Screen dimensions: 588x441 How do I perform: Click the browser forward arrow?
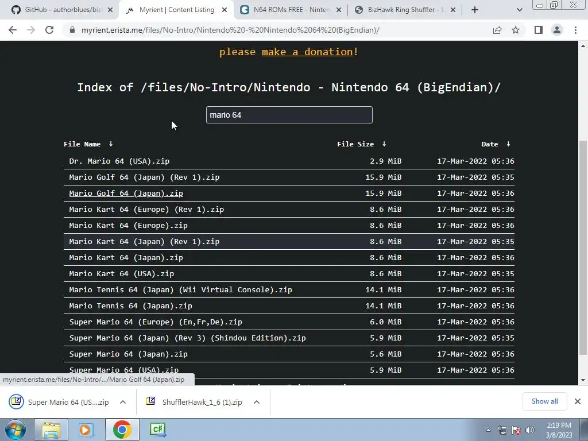[x=31, y=30]
